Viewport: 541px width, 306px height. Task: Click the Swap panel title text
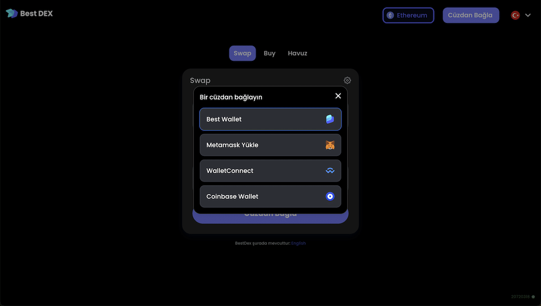[x=200, y=80]
